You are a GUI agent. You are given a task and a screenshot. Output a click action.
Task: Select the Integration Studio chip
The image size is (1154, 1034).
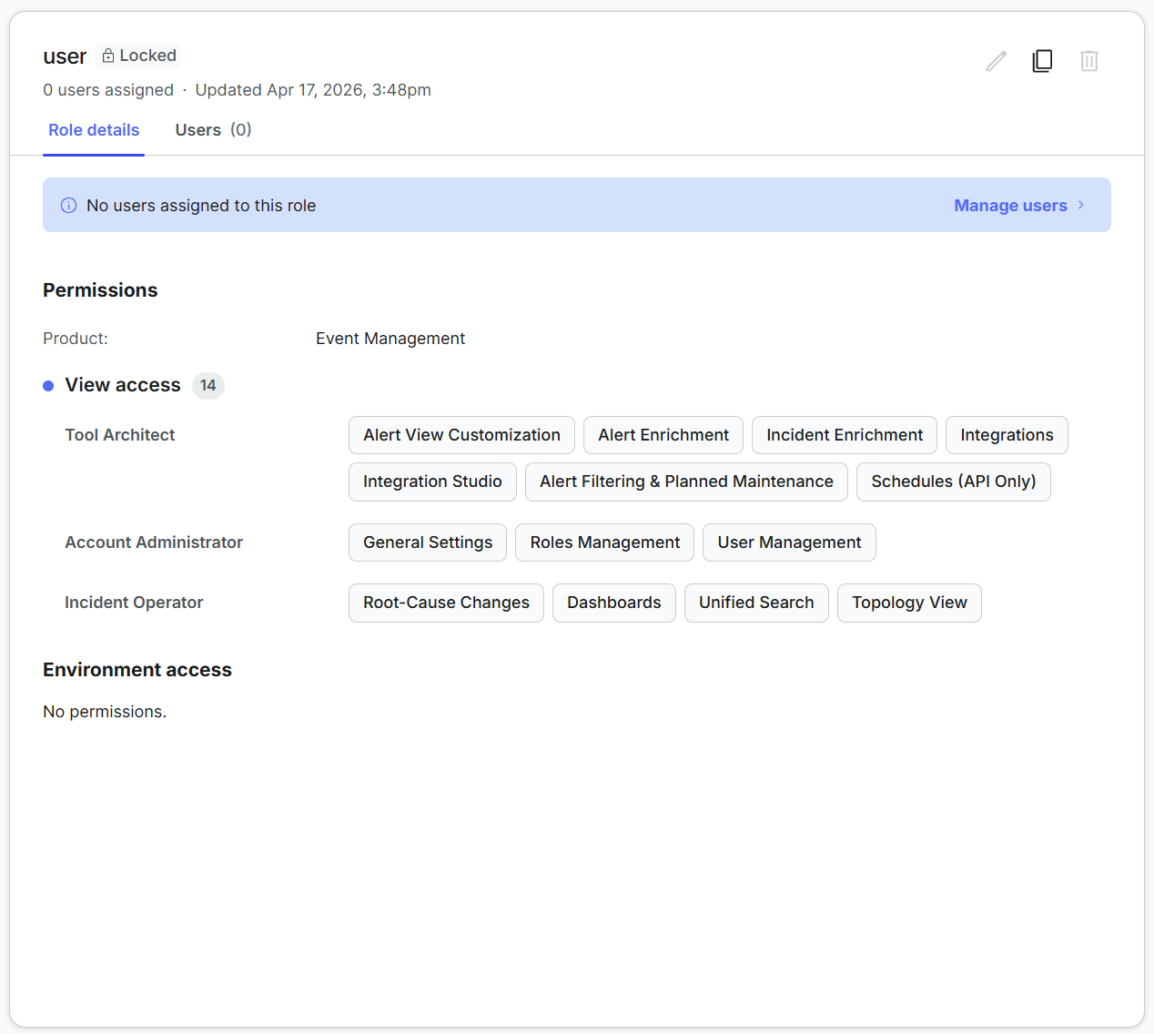point(432,482)
